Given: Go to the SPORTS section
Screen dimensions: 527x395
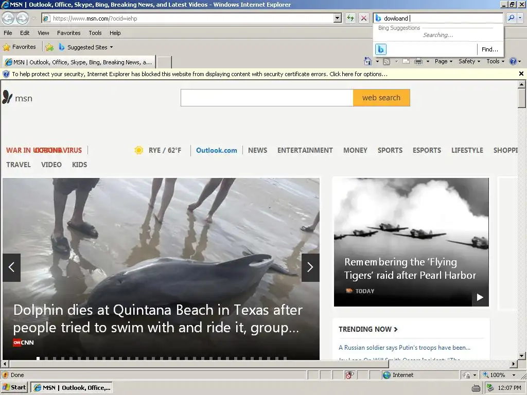Looking at the screenshot, I should point(390,150).
